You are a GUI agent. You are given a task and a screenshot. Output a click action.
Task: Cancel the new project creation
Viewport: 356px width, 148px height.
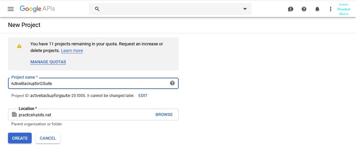(x=48, y=138)
